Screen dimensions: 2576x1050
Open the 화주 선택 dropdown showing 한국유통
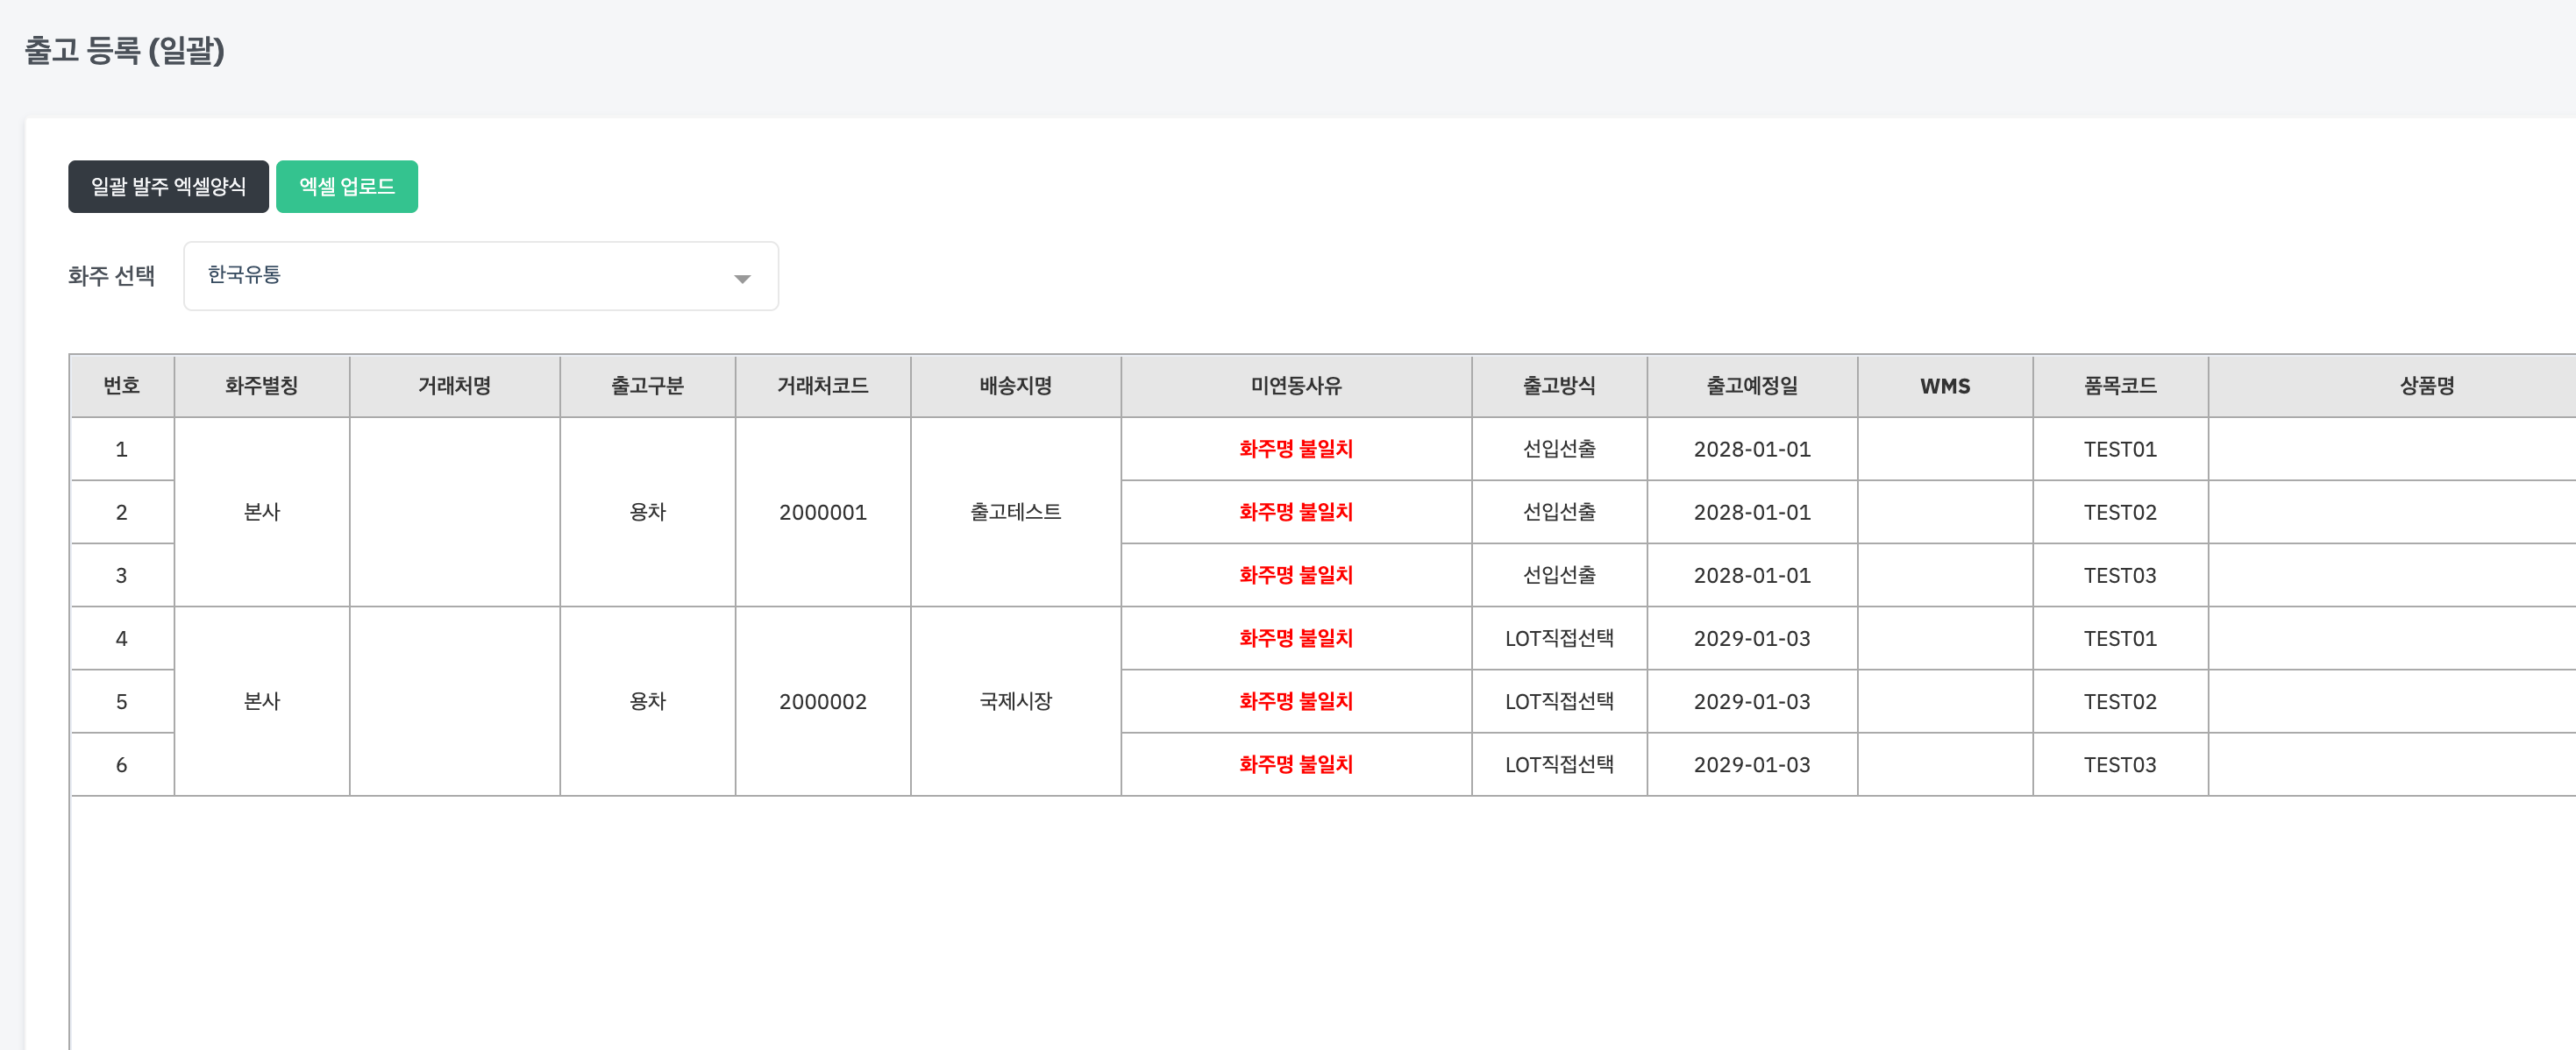[x=480, y=276]
